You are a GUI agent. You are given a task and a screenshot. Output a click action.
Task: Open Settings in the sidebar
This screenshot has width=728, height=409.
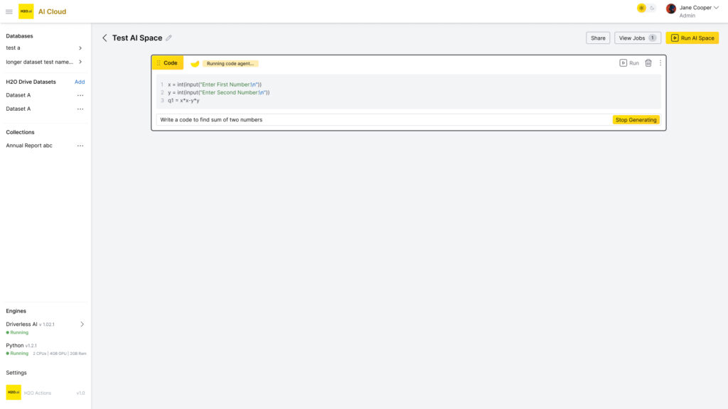[x=16, y=373]
